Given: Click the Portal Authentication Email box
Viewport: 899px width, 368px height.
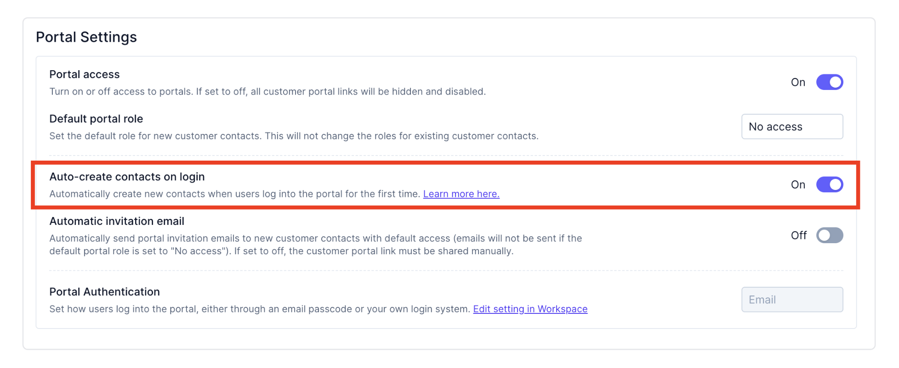Looking at the screenshot, I should (791, 300).
